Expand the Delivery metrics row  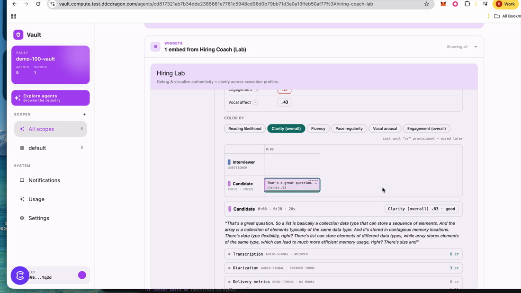(x=343, y=282)
